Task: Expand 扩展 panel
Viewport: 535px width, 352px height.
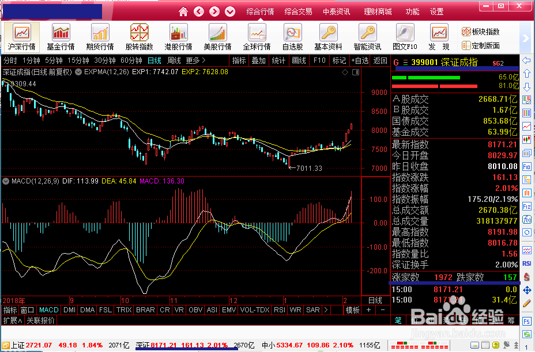Action: pyautogui.click(x=13, y=320)
